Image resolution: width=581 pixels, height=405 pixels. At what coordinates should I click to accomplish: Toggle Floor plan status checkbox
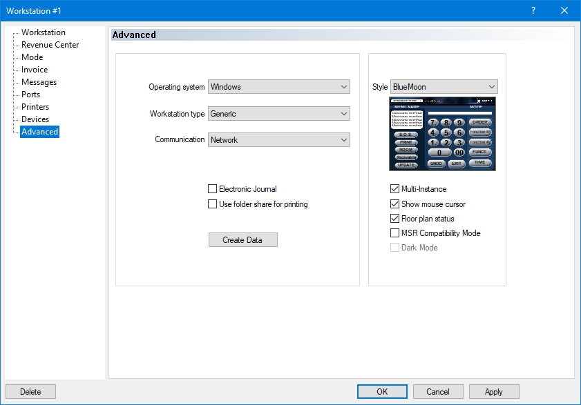395,219
